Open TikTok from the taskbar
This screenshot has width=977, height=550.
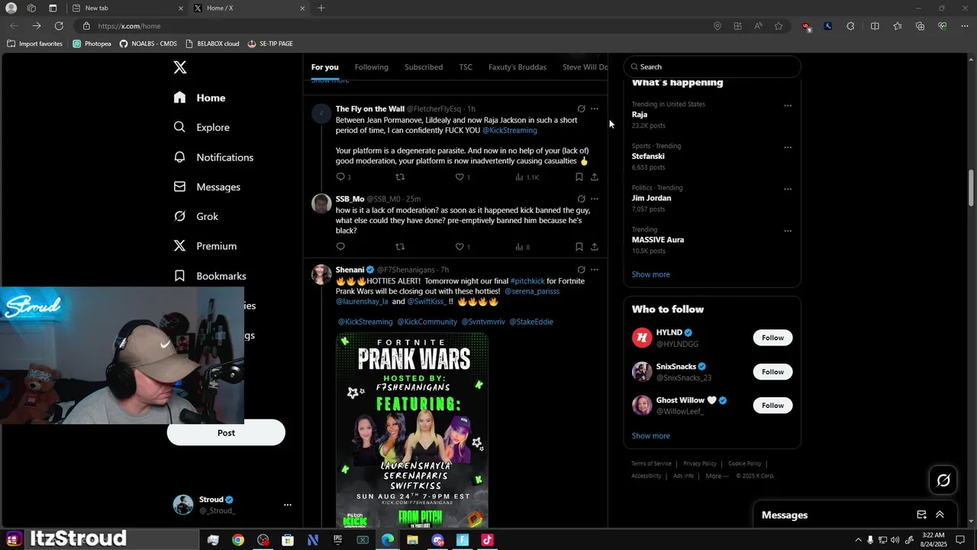[487, 540]
